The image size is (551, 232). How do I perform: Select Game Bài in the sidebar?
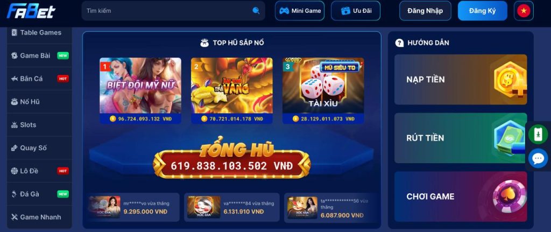click(x=39, y=55)
